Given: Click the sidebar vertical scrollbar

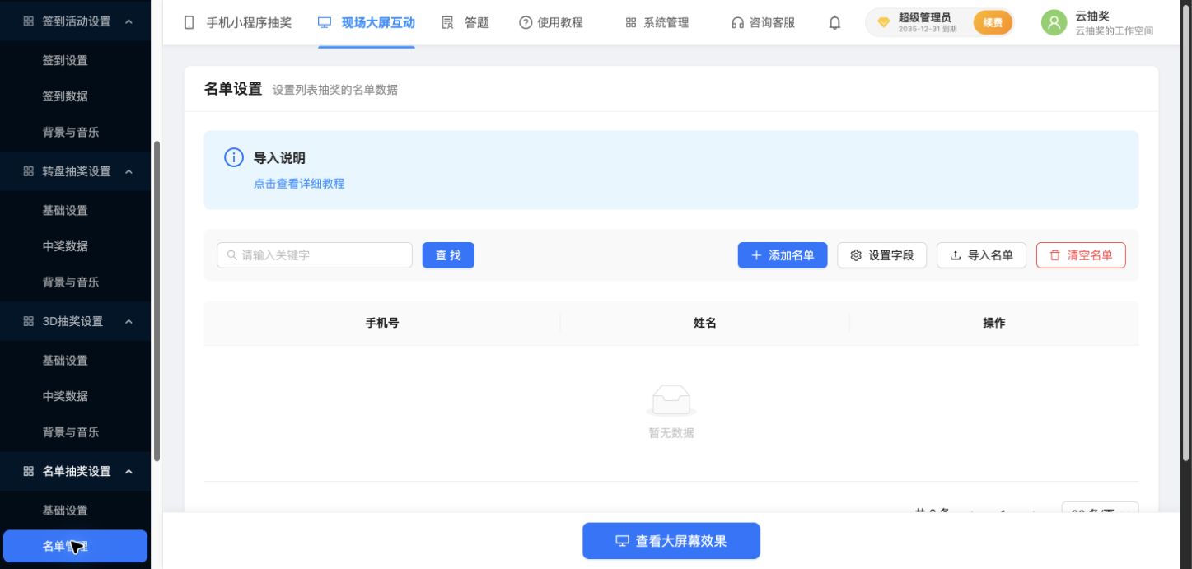Looking at the screenshot, I should coord(157,301).
